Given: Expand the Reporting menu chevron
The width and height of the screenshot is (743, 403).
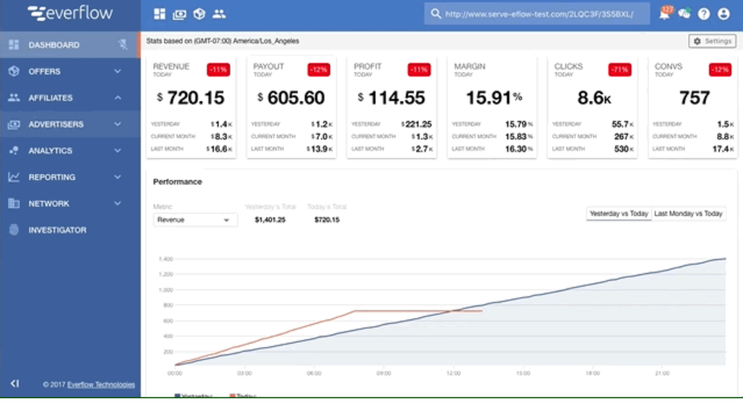Looking at the screenshot, I should pos(118,177).
